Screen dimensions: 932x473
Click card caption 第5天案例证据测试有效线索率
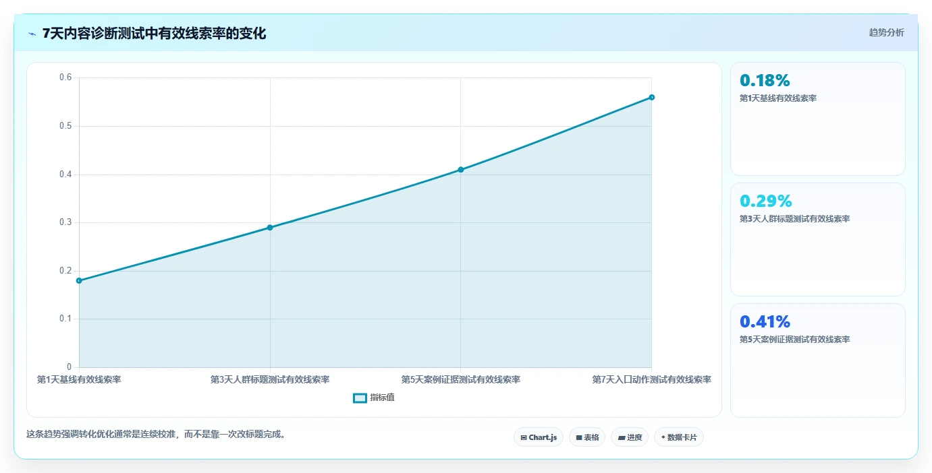[x=794, y=340]
